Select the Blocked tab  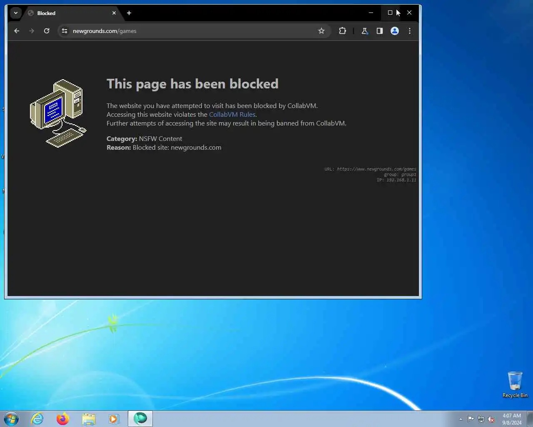click(x=67, y=13)
